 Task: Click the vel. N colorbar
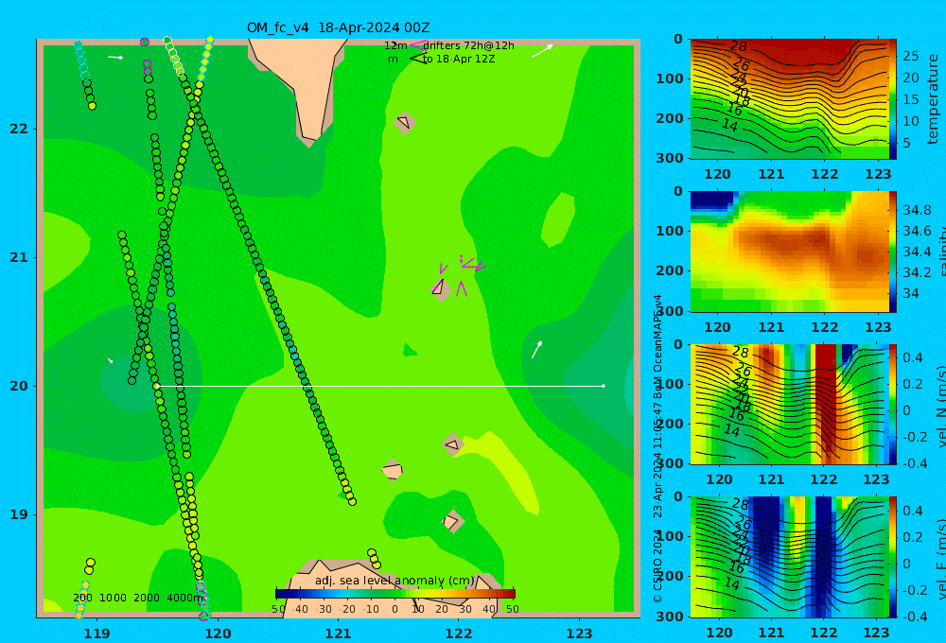pyautogui.click(x=892, y=404)
